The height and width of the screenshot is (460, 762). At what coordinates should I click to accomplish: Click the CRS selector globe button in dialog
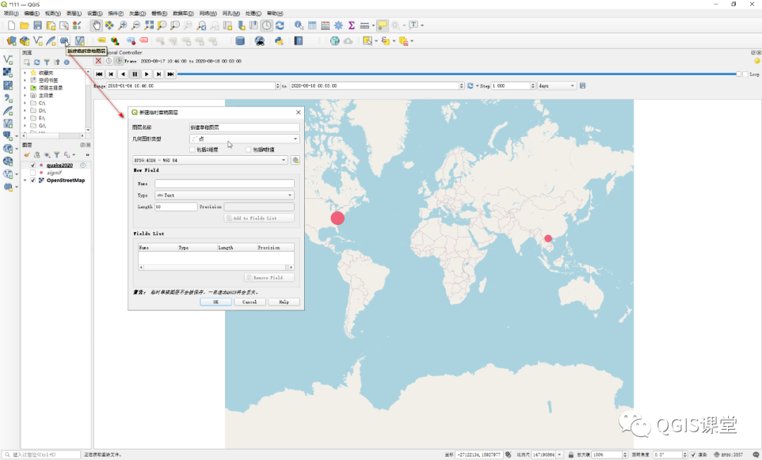point(295,160)
